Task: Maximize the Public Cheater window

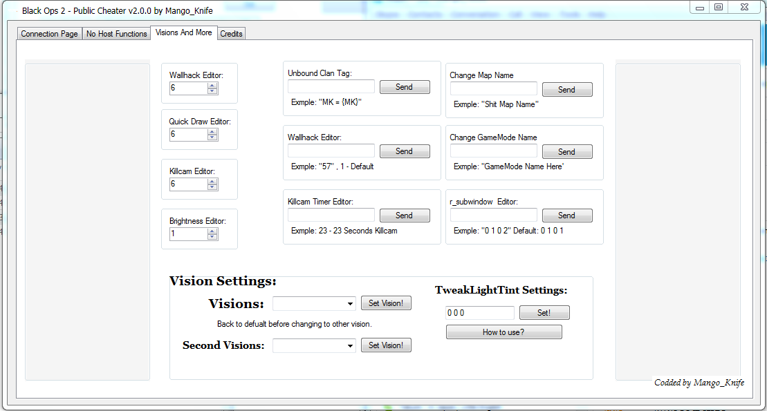Action: [719, 8]
